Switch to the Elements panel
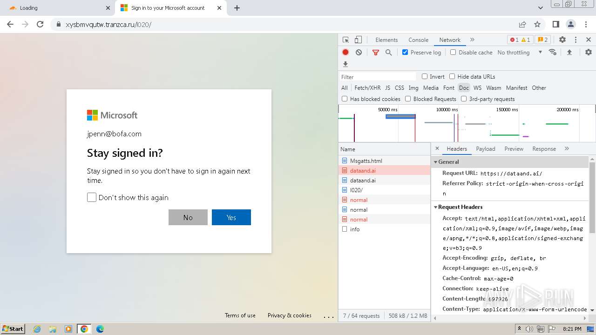This screenshot has width=596, height=335. pyautogui.click(x=386, y=40)
